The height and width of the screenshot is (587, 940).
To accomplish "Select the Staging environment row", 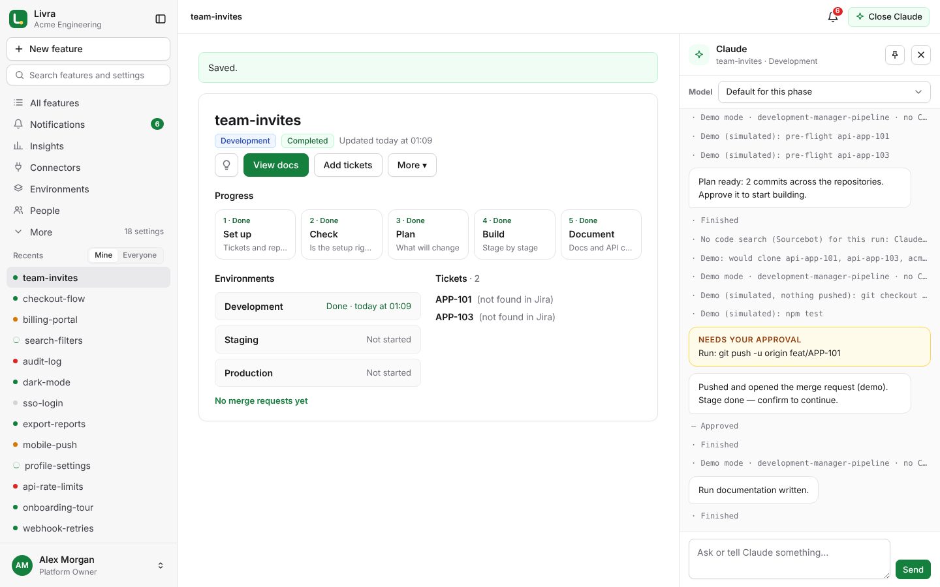I will click(x=318, y=340).
